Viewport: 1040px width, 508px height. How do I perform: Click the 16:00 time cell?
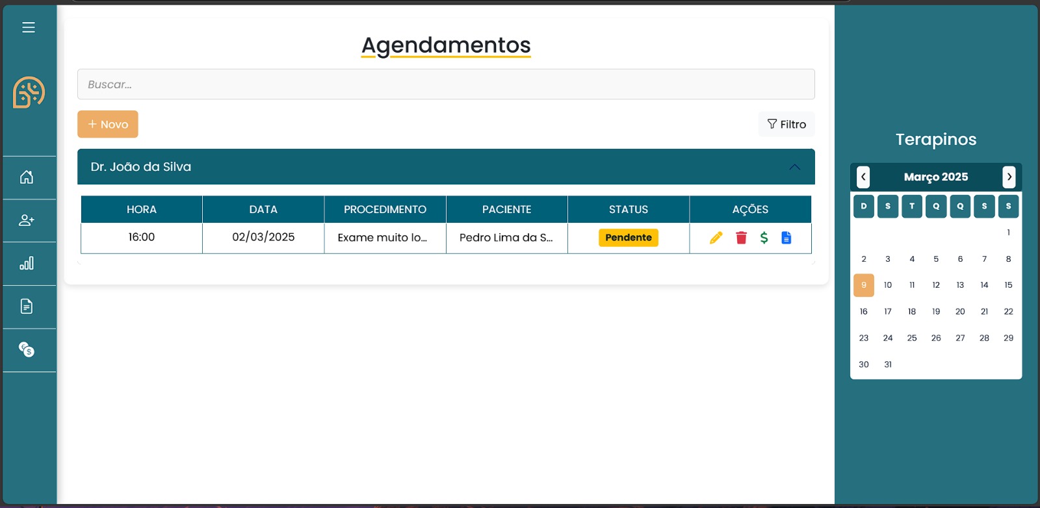pyautogui.click(x=142, y=238)
